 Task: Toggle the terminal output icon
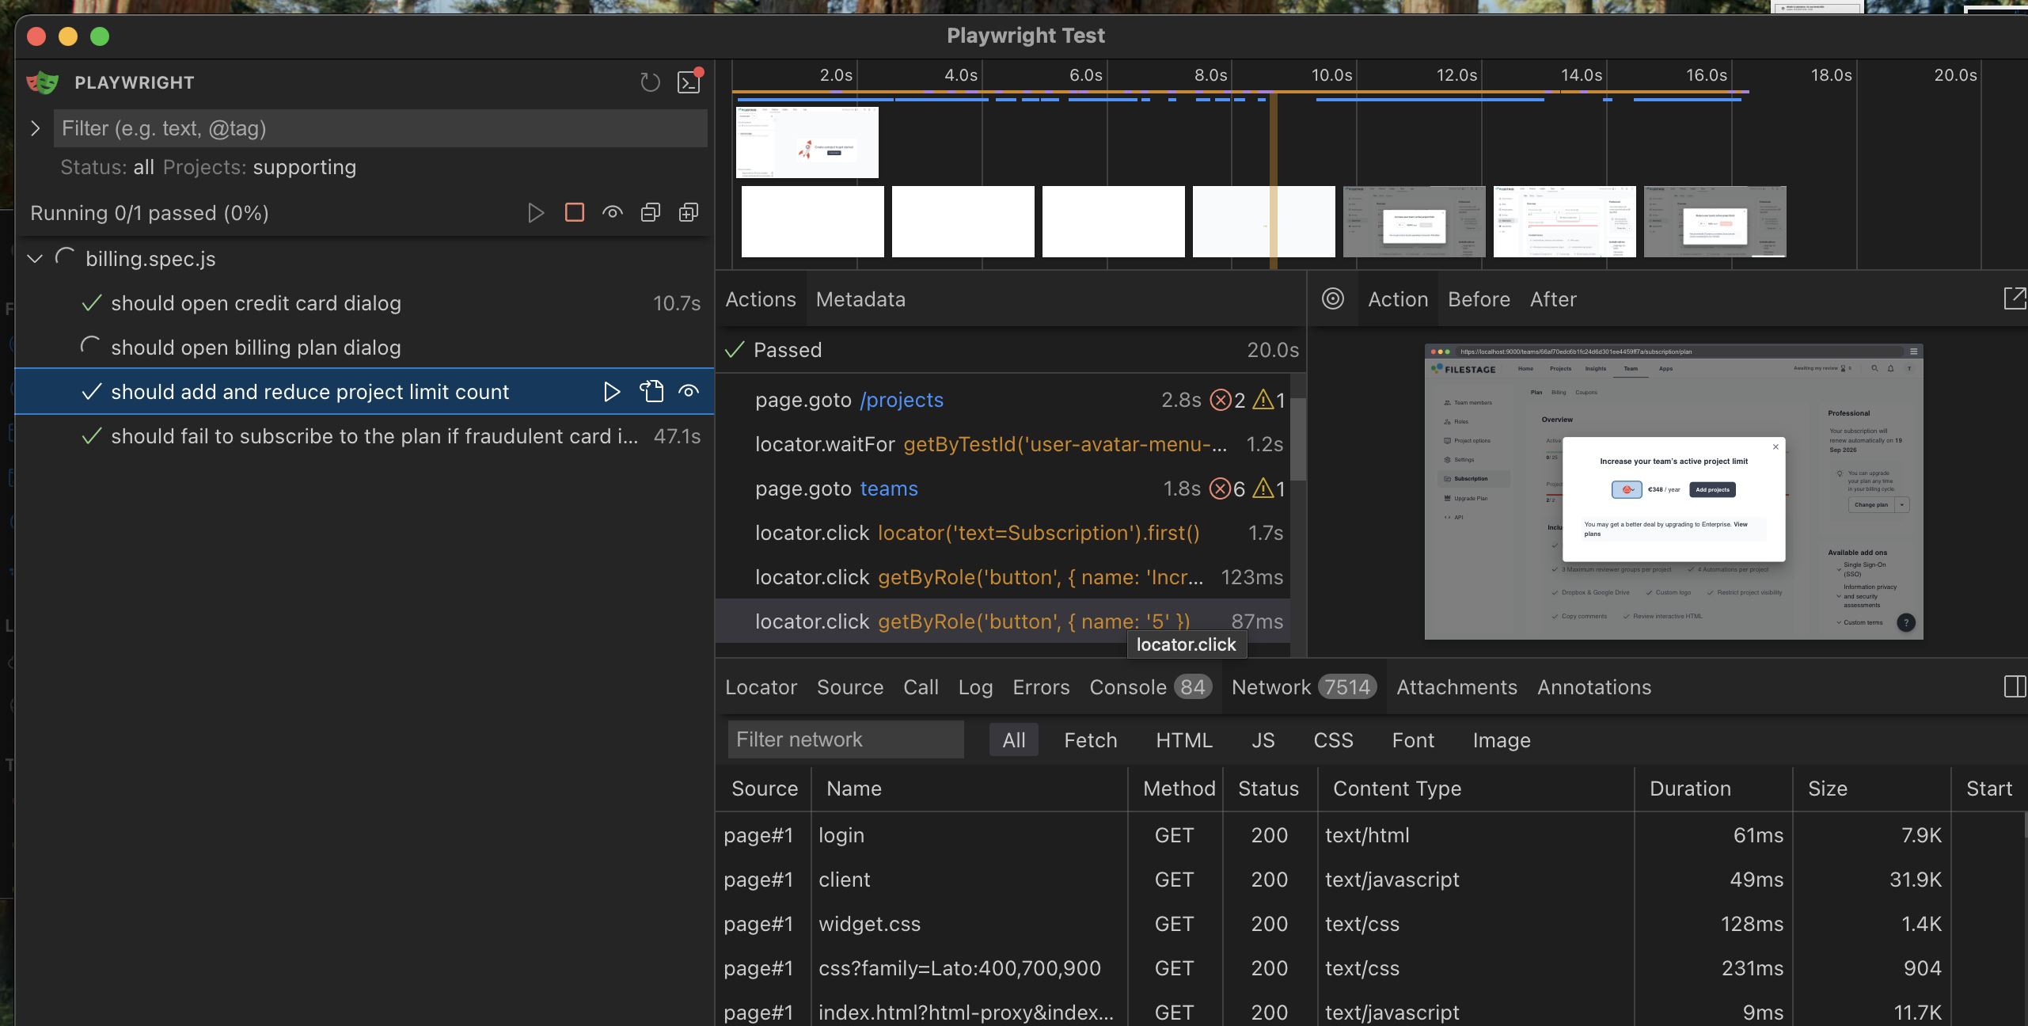[x=689, y=82]
